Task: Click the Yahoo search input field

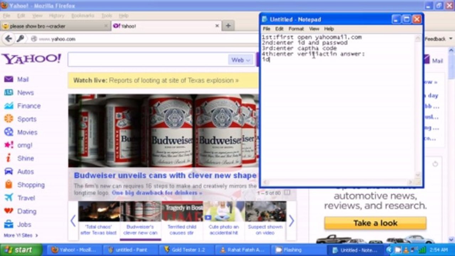Action: pos(147,59)
